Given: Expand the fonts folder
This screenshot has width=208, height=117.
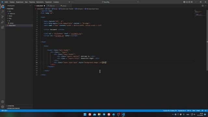Looking at the screenshot, I should [10, 16].
